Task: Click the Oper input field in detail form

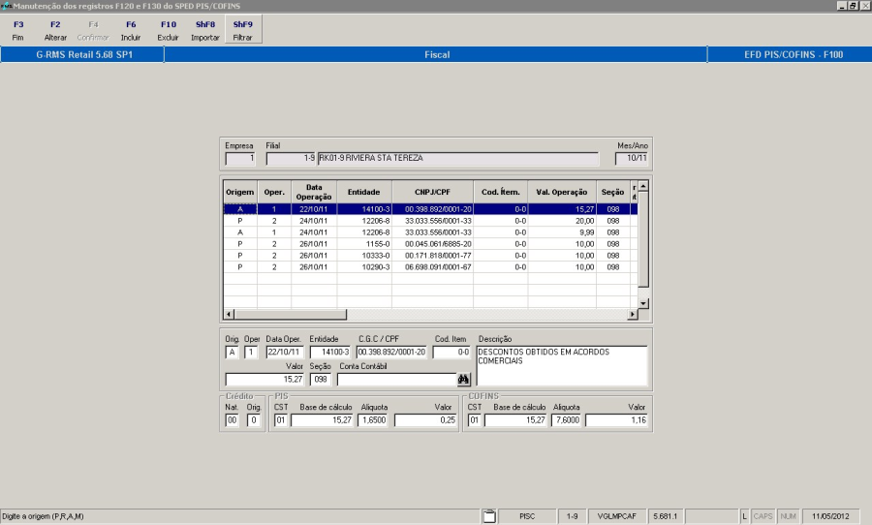Action: pos(251,352)
